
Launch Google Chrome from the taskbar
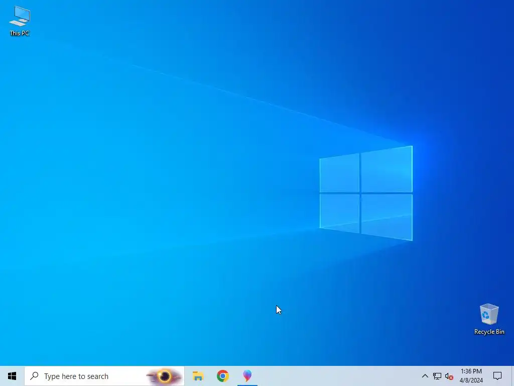pyautogui.click(x=222, y=376)
